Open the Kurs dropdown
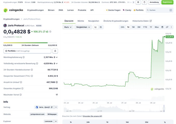Image resolution: width=176 pixels, height=124 pixels. click(x=68, y=27)
